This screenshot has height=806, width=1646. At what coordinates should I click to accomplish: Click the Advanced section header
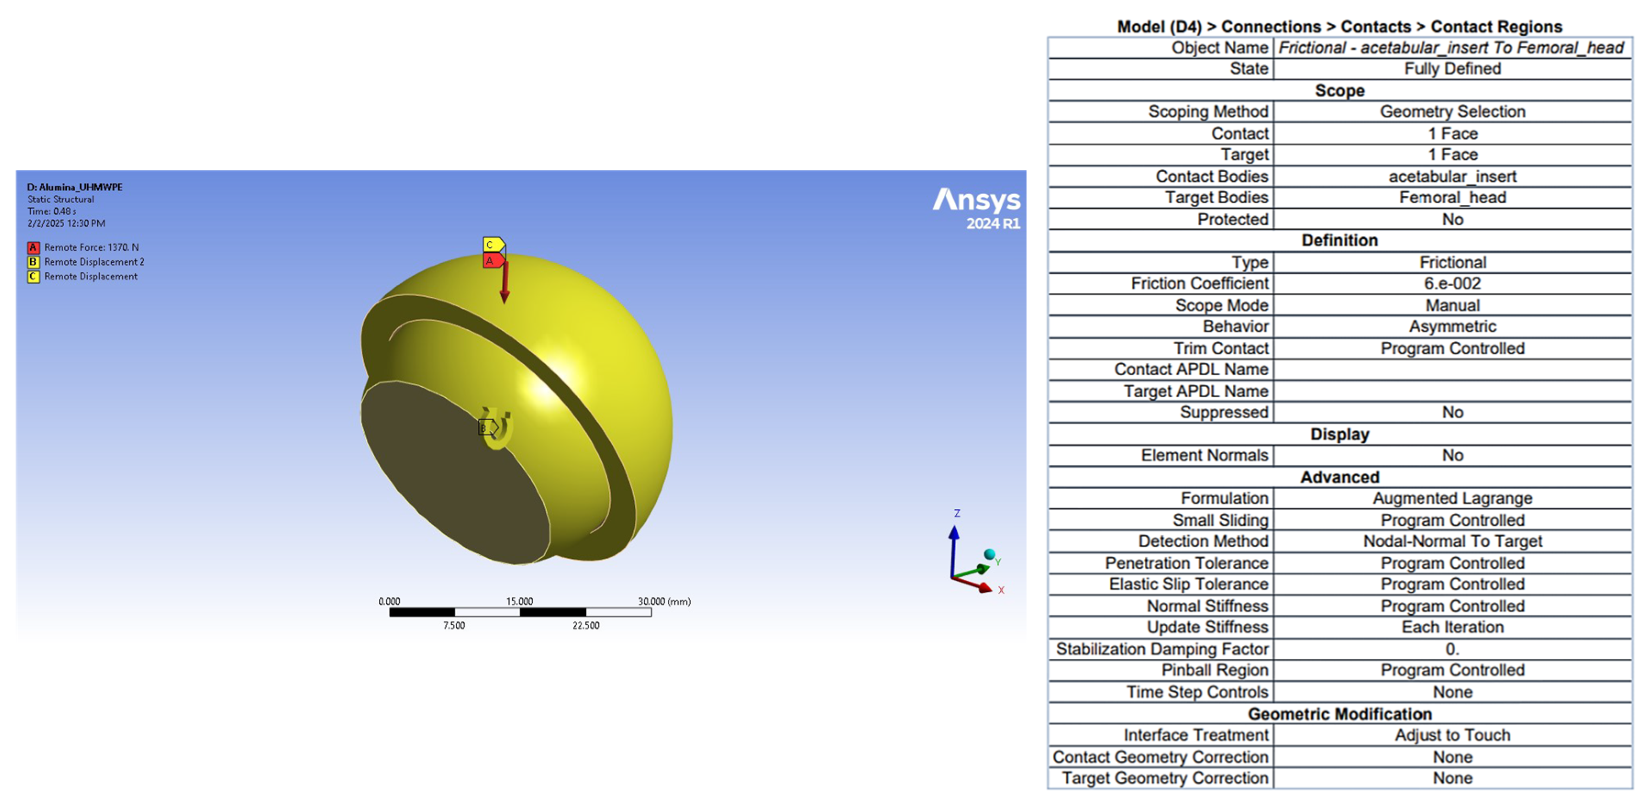(x=1339, y=477)
